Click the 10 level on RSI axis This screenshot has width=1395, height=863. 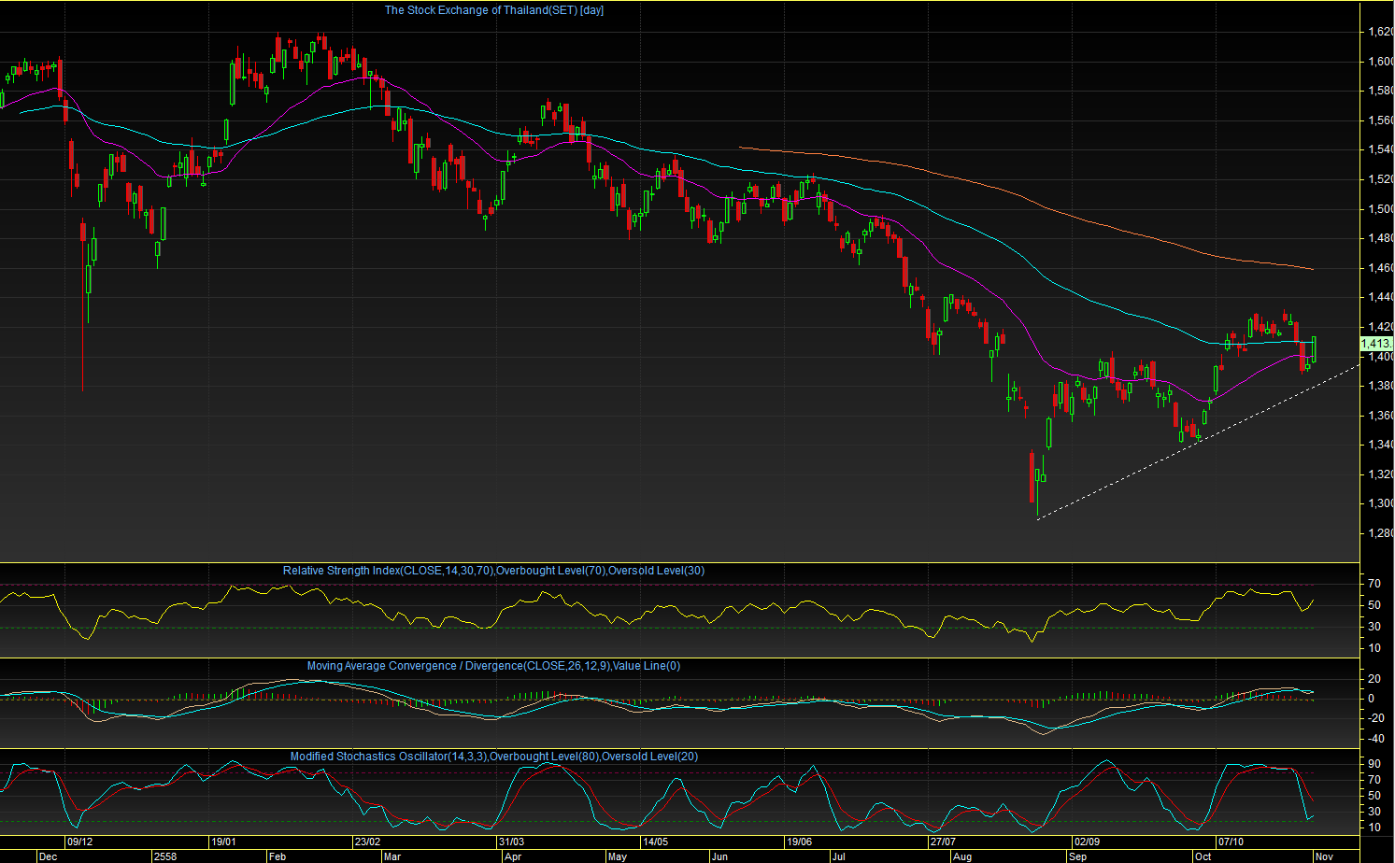(x=1374, y=648)
